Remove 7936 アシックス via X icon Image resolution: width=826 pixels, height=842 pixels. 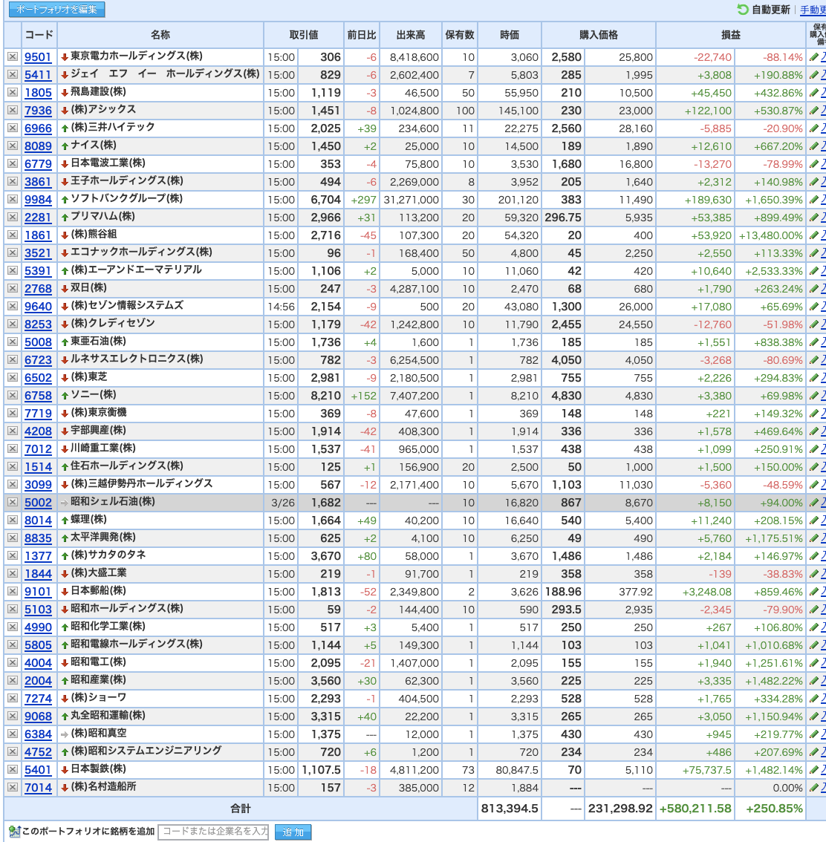[x=13, y=110]
